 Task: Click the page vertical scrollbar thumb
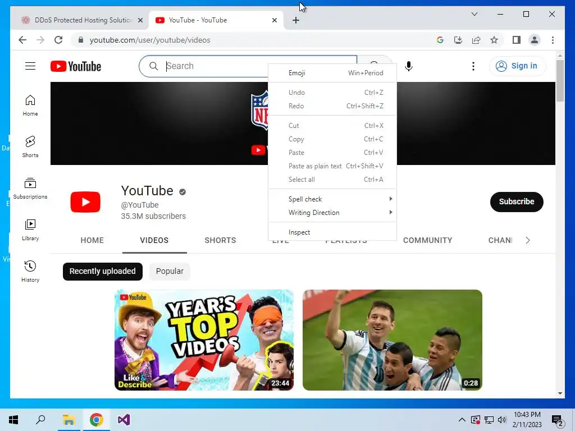(x=560, y=81)
